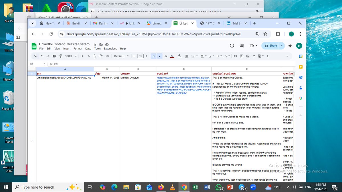
Task: Toggle bold formatting
Action: tap(154, 56)
